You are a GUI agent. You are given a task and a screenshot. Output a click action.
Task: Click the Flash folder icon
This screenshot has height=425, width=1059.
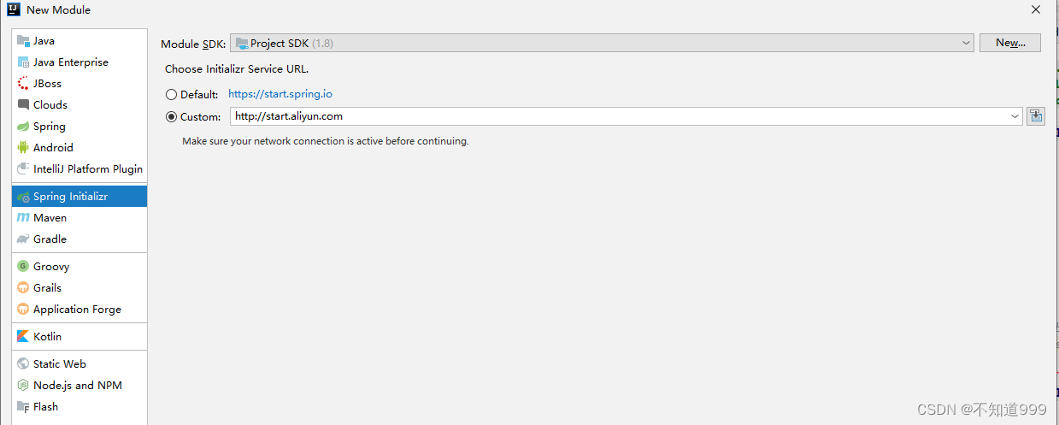coord(23,407)
